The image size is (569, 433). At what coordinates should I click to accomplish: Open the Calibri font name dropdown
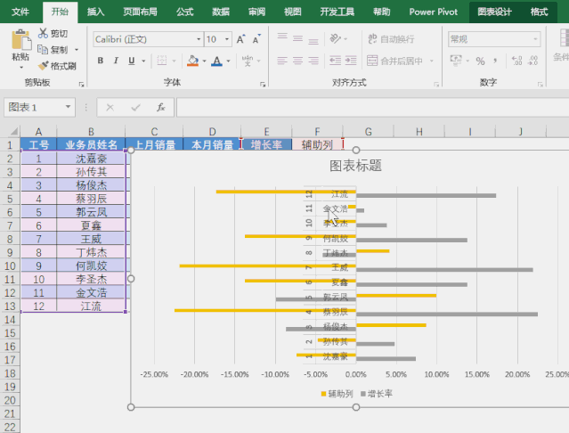coord(199,39)
